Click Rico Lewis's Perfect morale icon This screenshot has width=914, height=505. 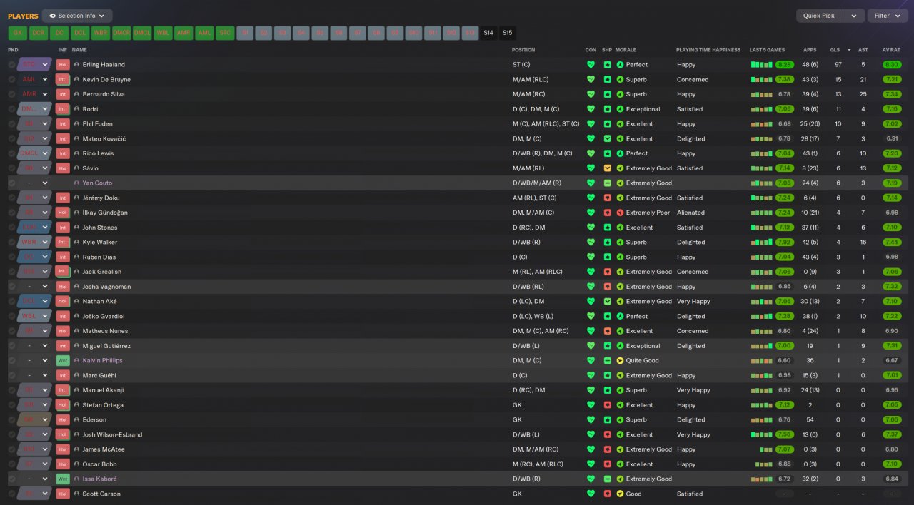(620, 153)
